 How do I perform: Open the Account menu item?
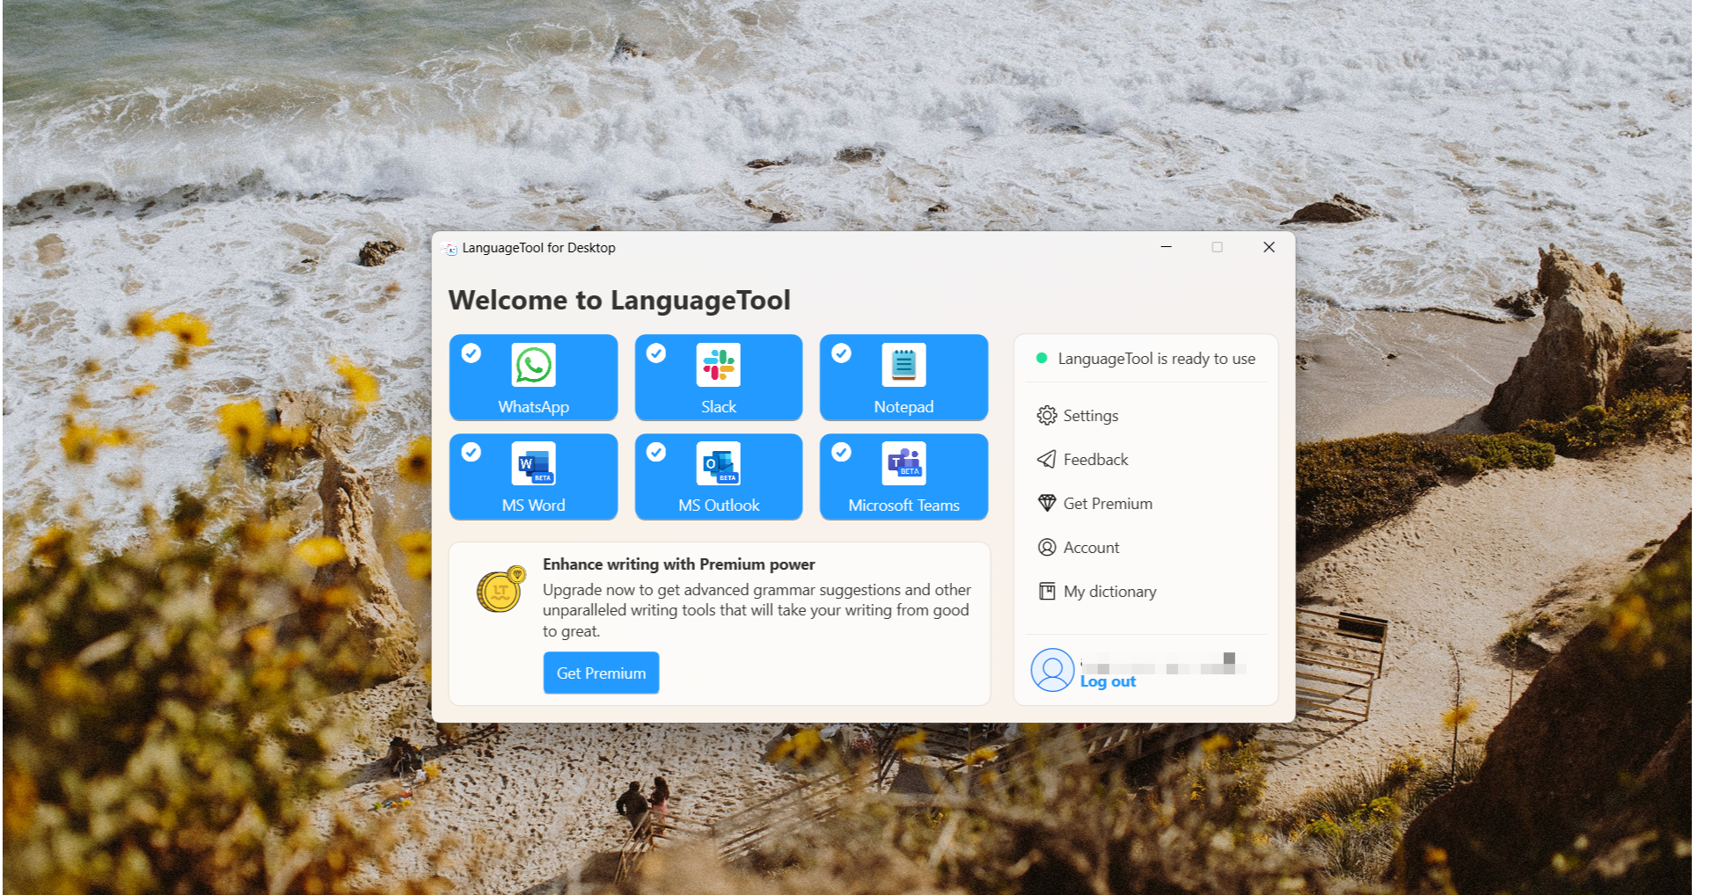(x=1091, y=548)
